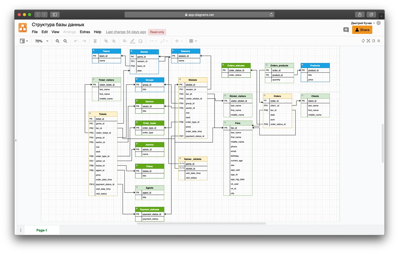This screenshot has width=399, height=254.
Task: Collapse the Tickets table container
Action: point(90,113)
